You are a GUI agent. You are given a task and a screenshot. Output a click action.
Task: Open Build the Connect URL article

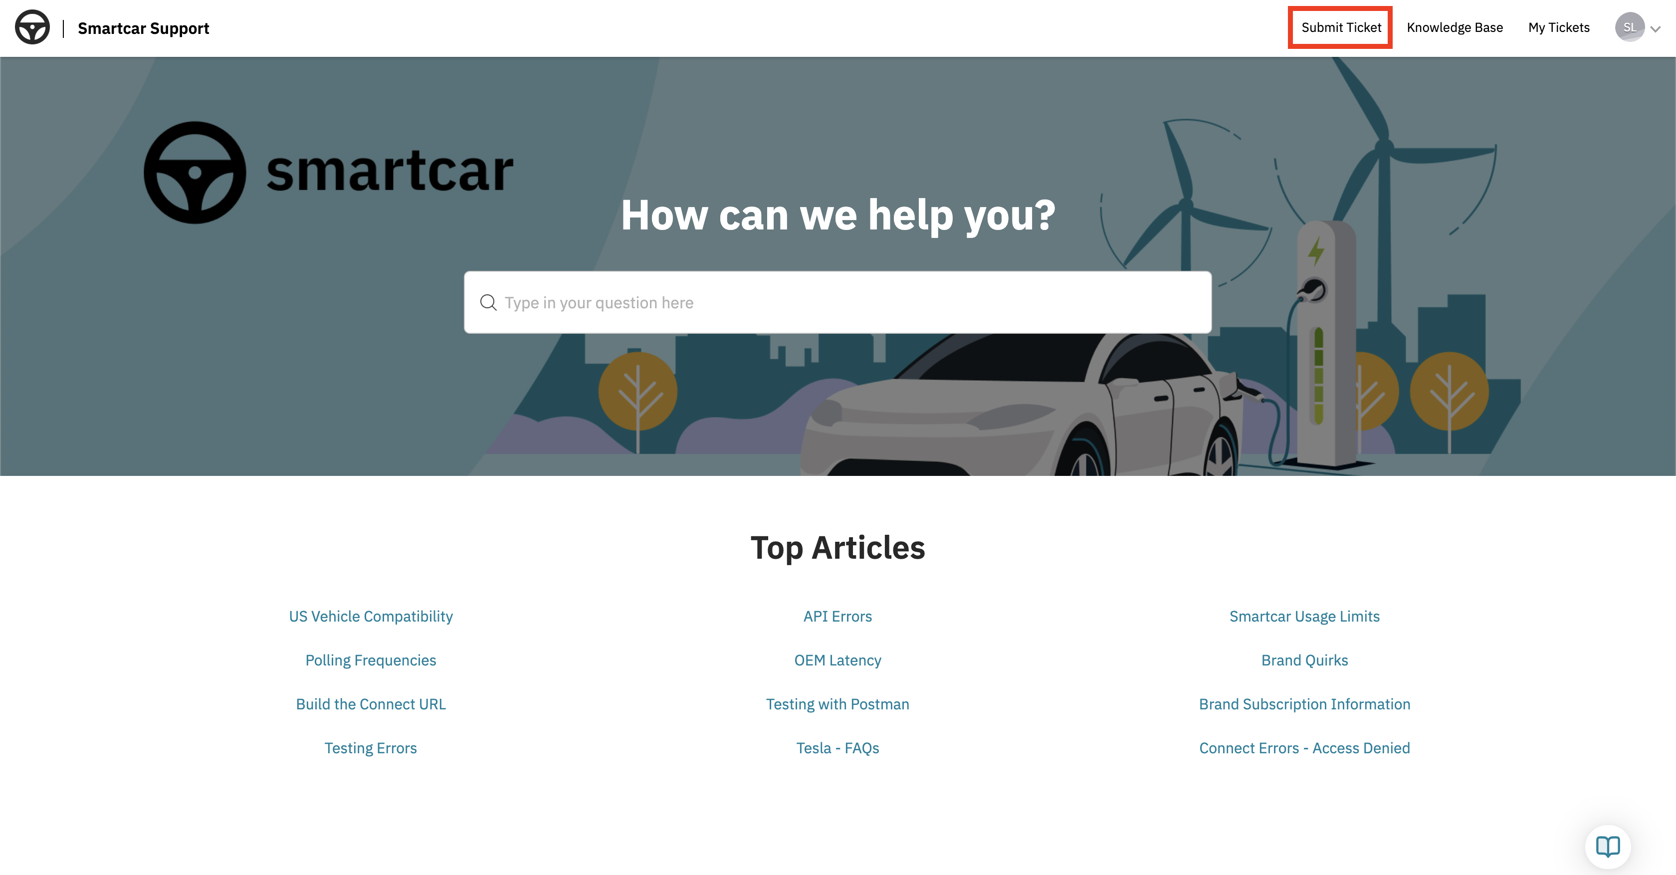371,704
